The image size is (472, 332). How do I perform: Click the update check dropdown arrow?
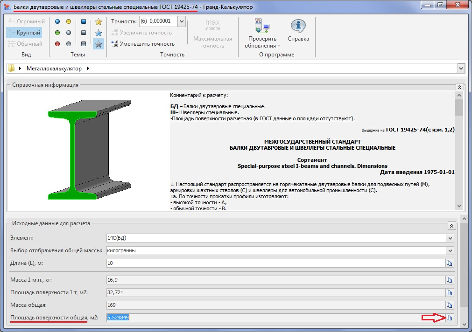(x=279, y=46)
